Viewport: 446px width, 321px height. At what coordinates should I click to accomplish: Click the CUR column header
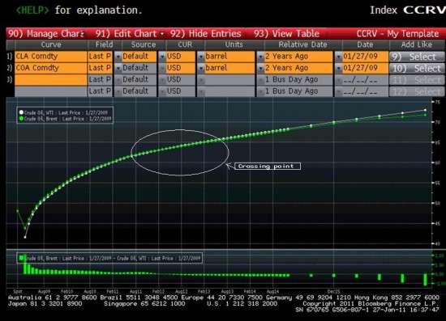tap(185, 44)
